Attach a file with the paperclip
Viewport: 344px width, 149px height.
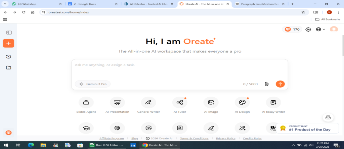266,84
